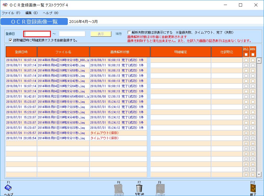Click the F8 仕訳確認 icon
Image resolution: width=264 pixels, height=196 pixels.
point(160,188)
